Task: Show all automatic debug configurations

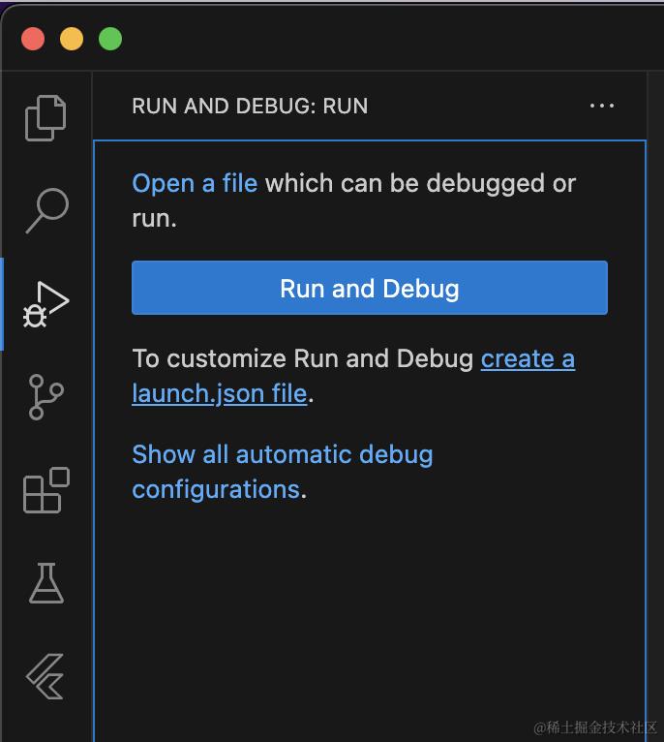Action: click(x=283, y=472)
